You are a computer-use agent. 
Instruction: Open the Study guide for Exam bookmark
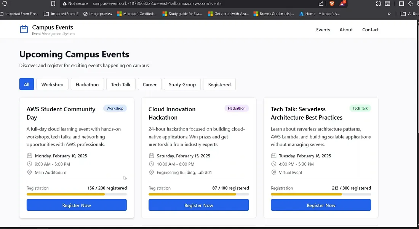(182, 14)
